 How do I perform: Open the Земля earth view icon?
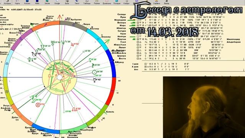coord(47,2)
